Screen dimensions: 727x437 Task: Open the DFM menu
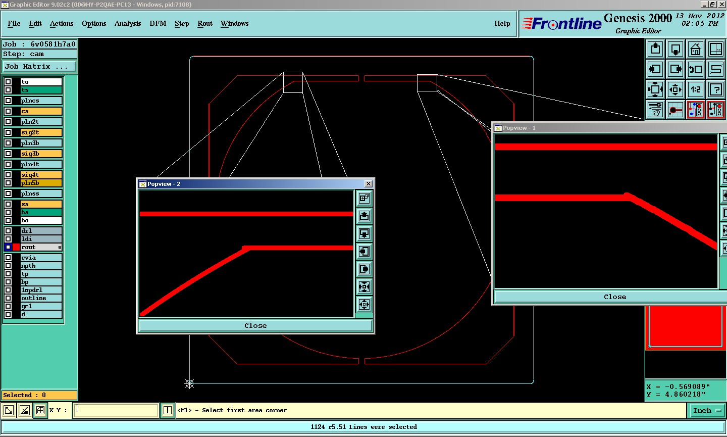pos(158,23)
